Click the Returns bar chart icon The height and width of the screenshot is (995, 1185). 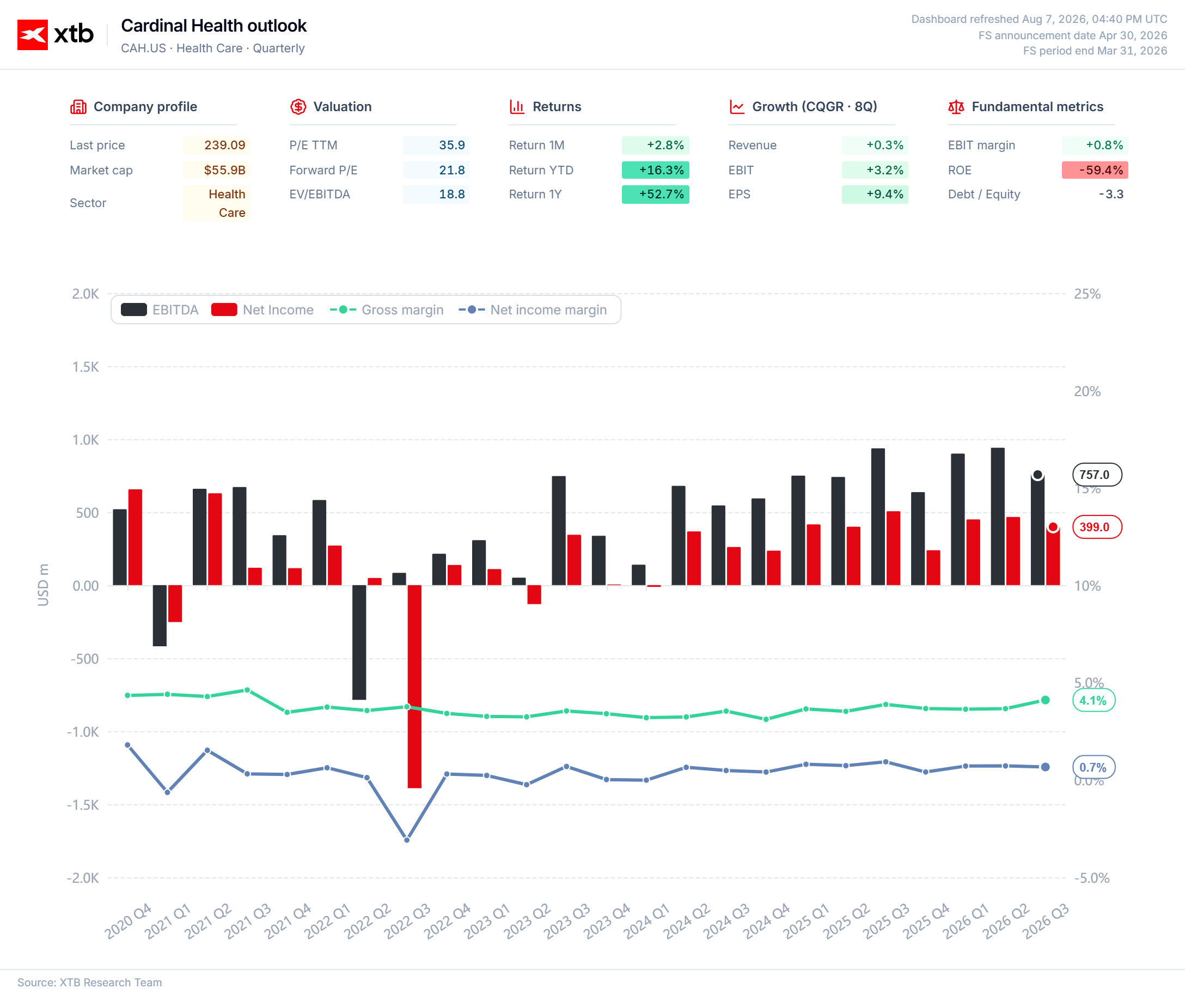(517, 107)
